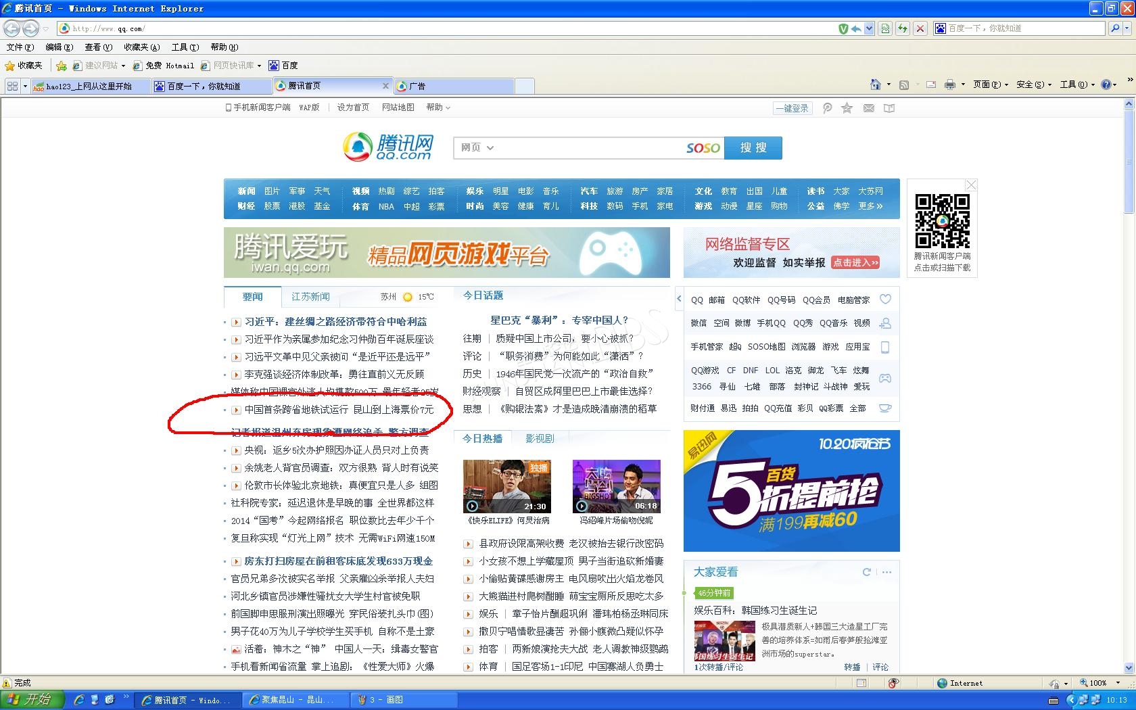The height and width of the screenshot is (710, 1136).
Task: Click in the URL address field
Action: pos(446,28)
